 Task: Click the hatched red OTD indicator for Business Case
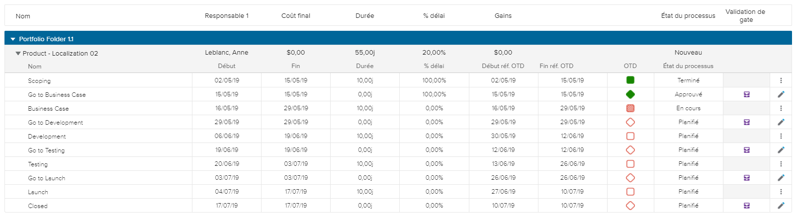[630, 108]
